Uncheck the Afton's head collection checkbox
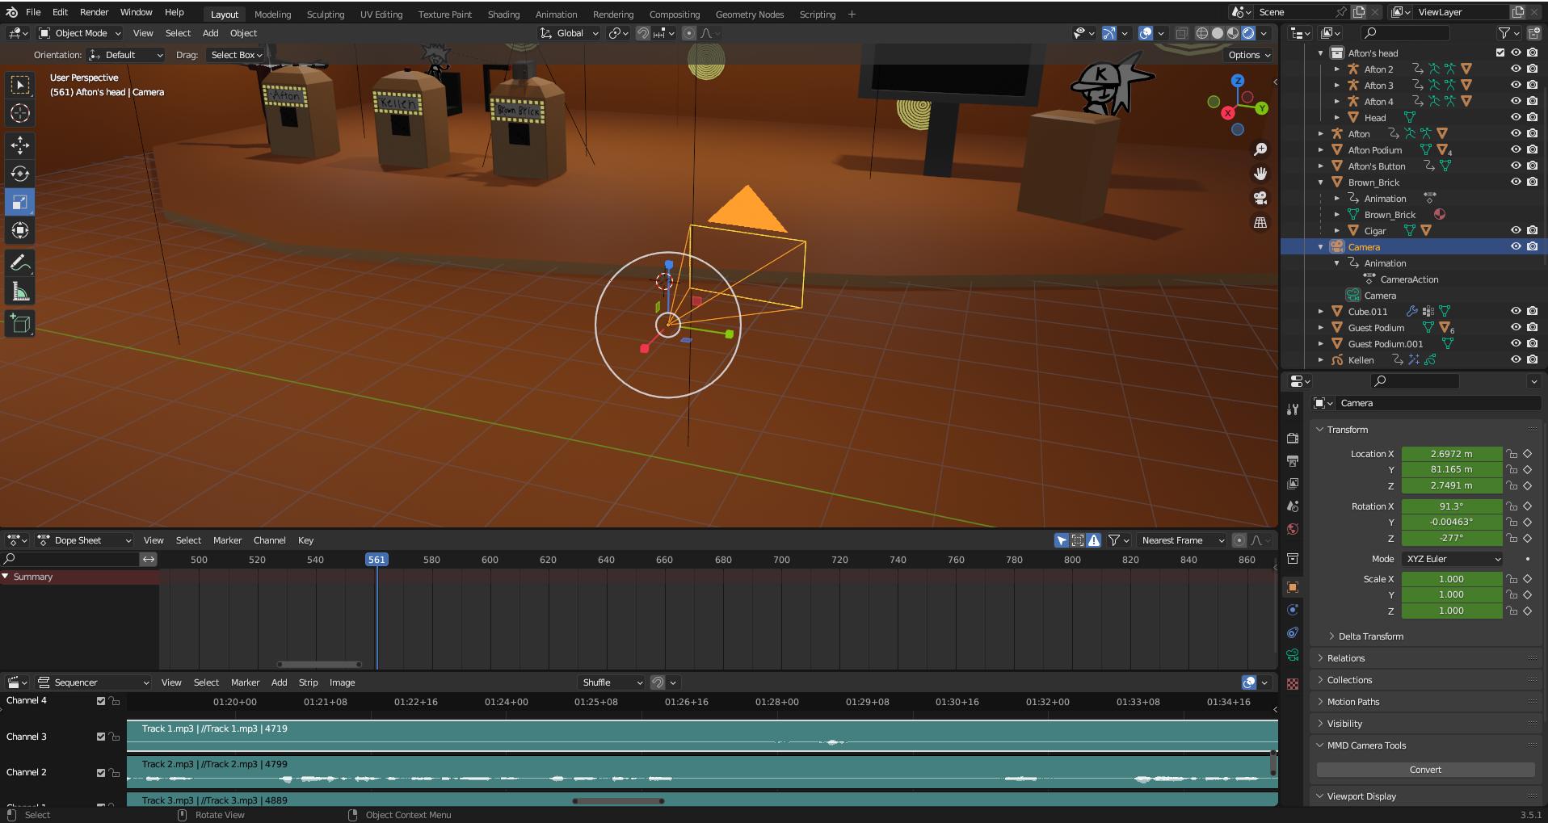 pos(1500,53)
